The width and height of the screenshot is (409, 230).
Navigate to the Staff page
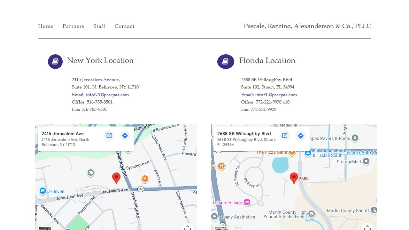(x=99, y=26)
